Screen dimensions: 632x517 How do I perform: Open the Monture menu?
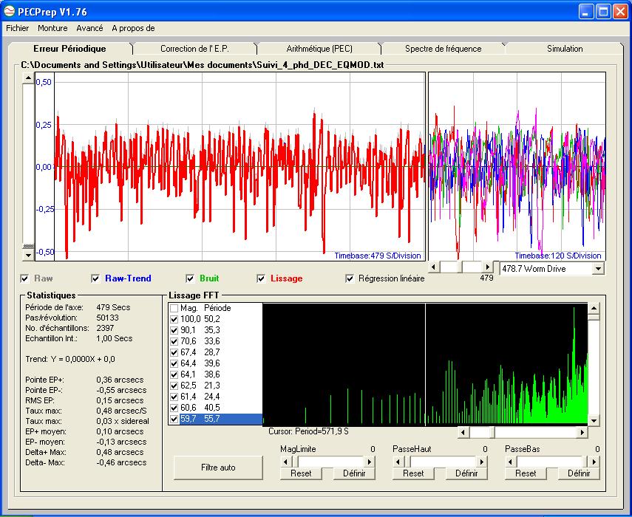point(52,28)
